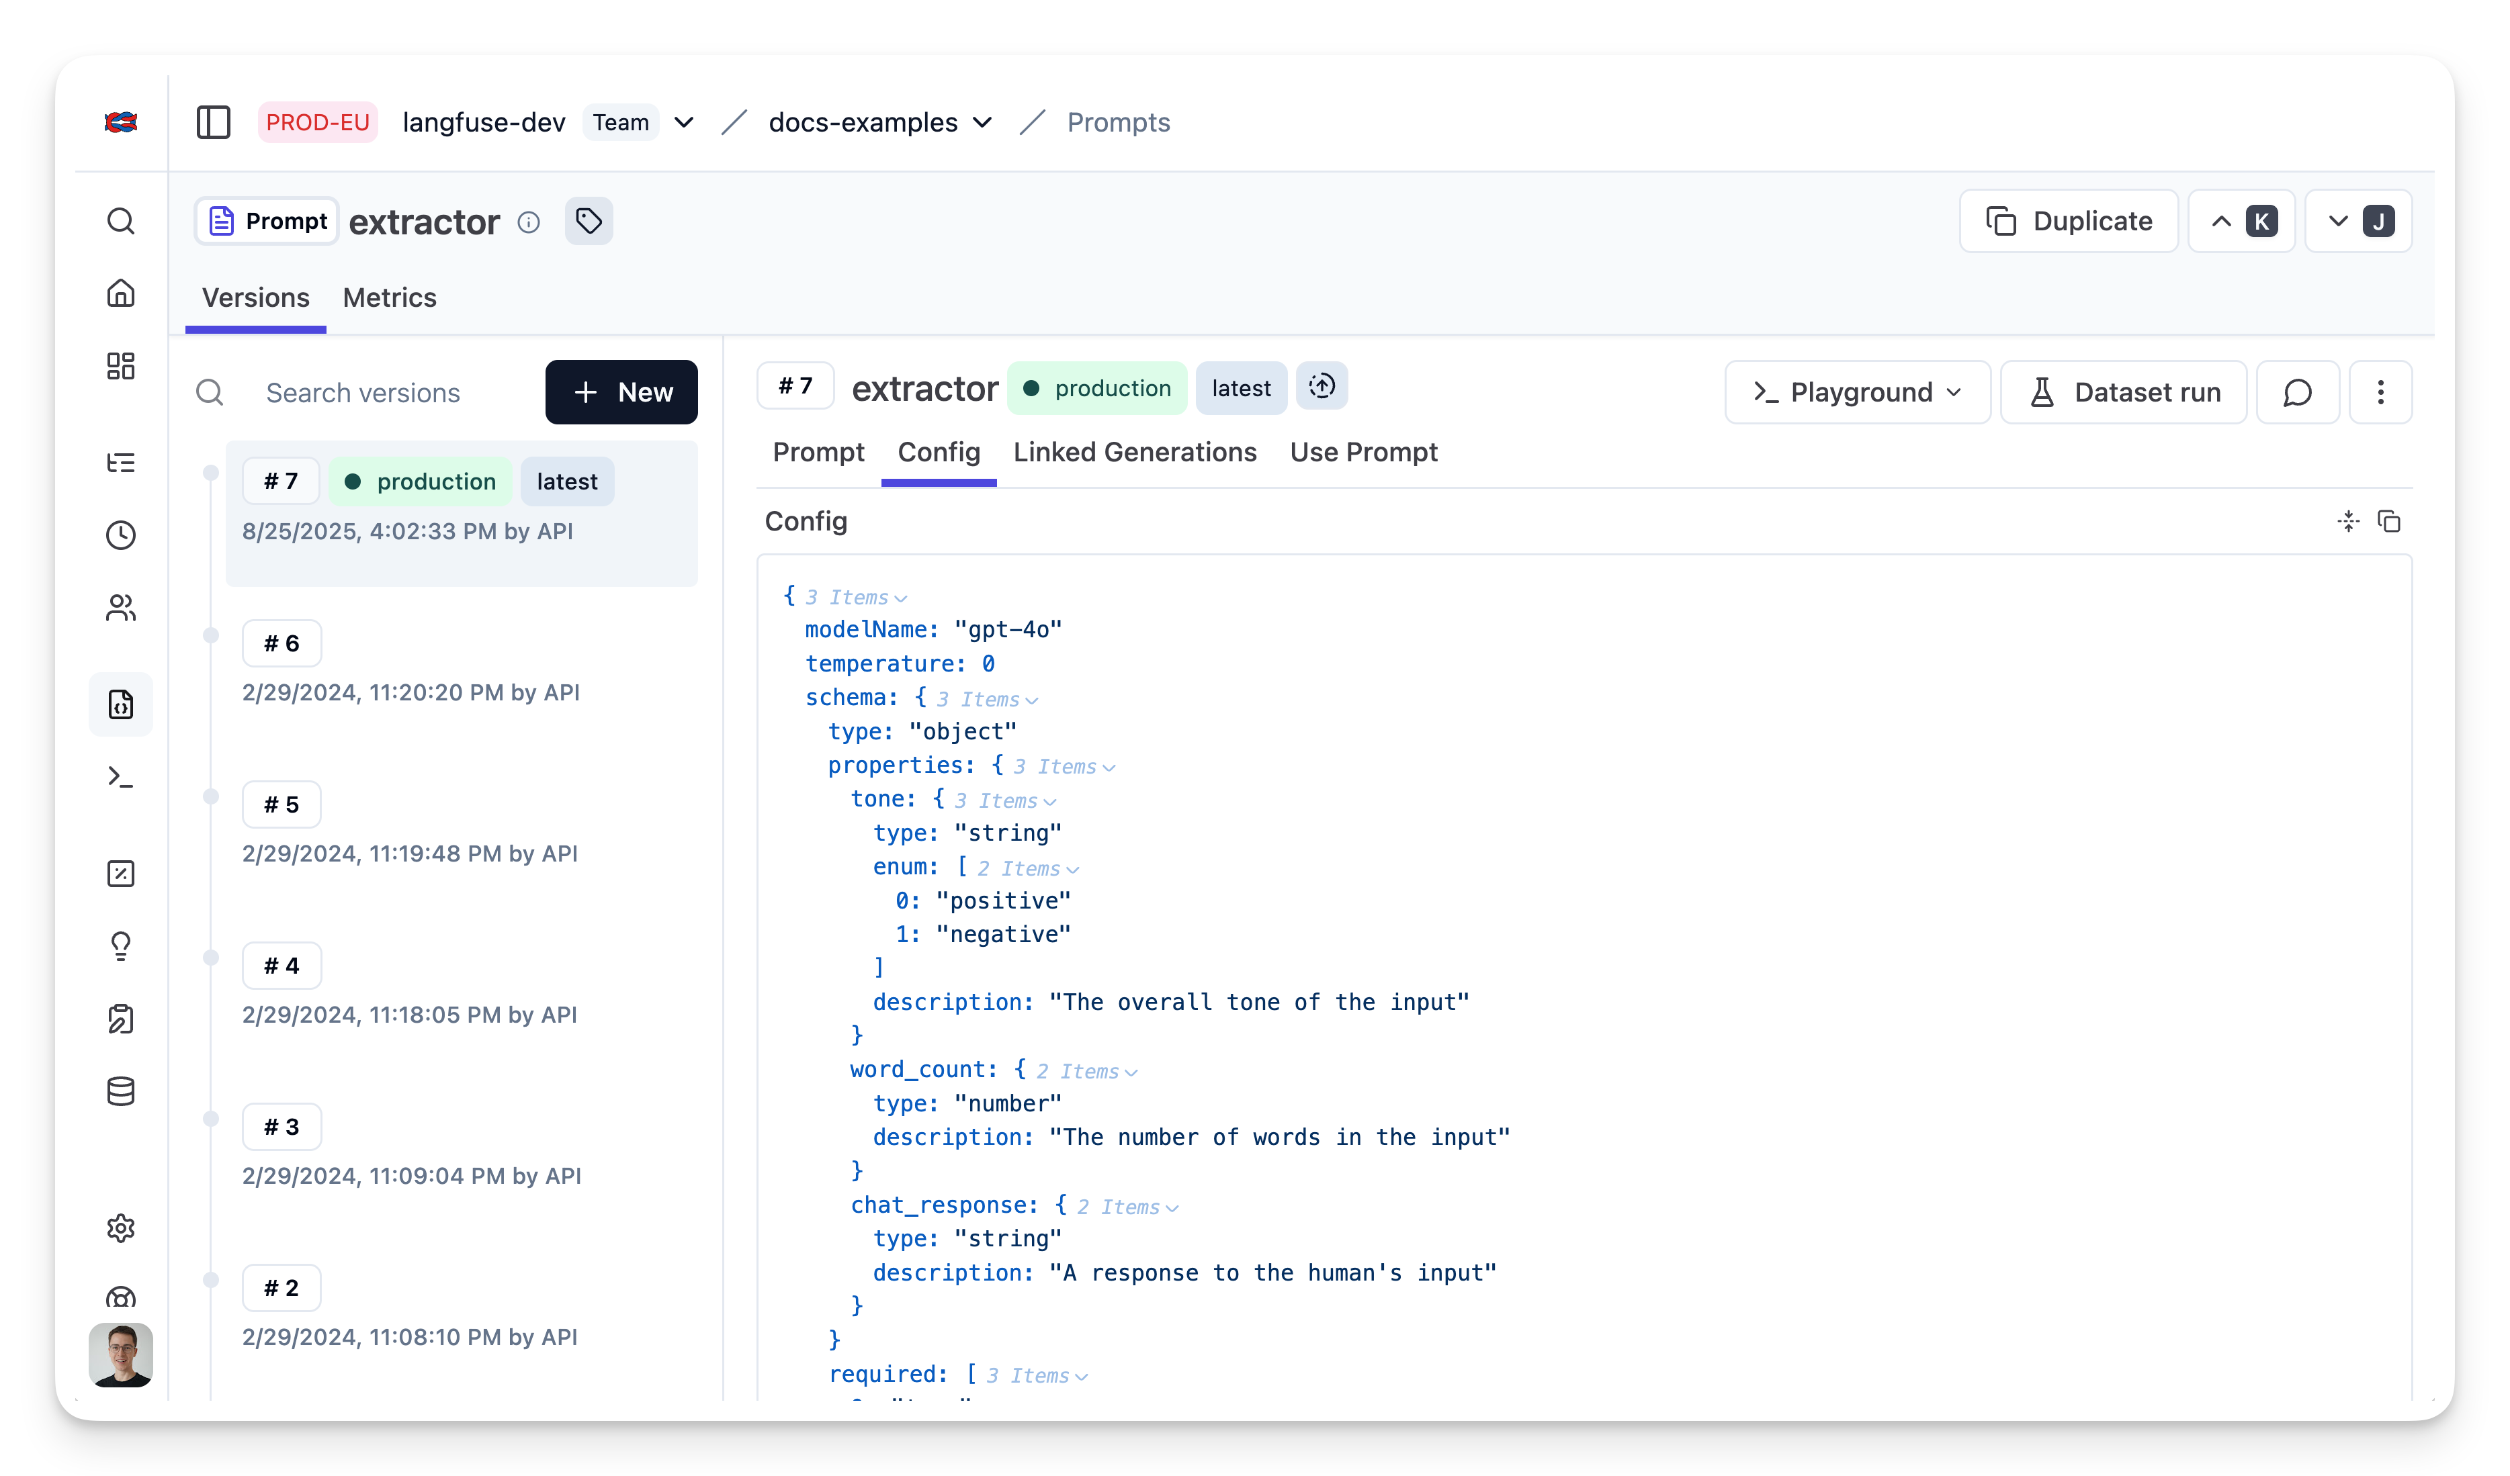Open the three-dot overflow menu

[x=2380, y=392]
